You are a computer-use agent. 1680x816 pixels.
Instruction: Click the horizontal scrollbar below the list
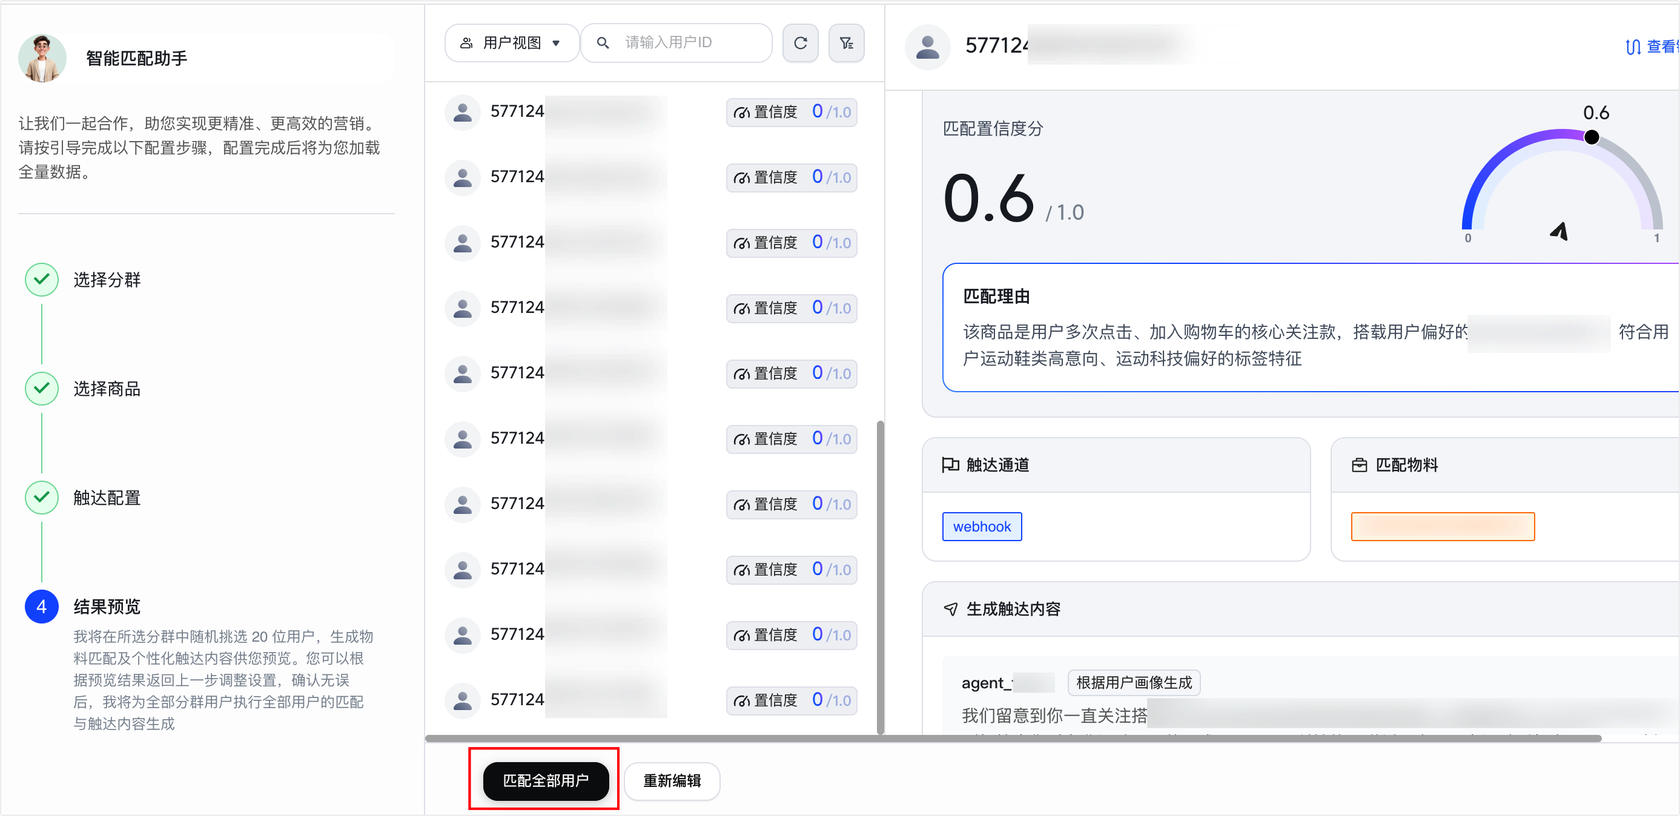coord(1013,739)
